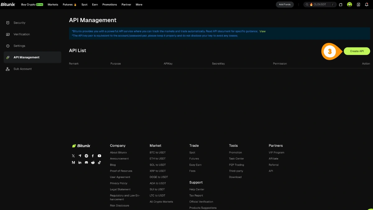
Task: Open SOL to USDT market link
Action: (x=158, y=165)
